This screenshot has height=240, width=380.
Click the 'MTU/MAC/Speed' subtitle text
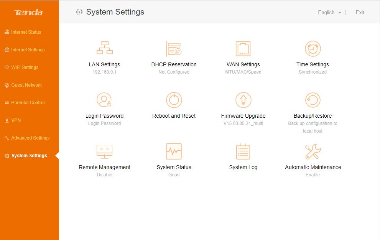(x=243, y=72)
